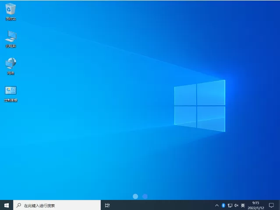280x210 pixels.
Task: Click the Bluetooth tray icon
Action: pos(223,205)
